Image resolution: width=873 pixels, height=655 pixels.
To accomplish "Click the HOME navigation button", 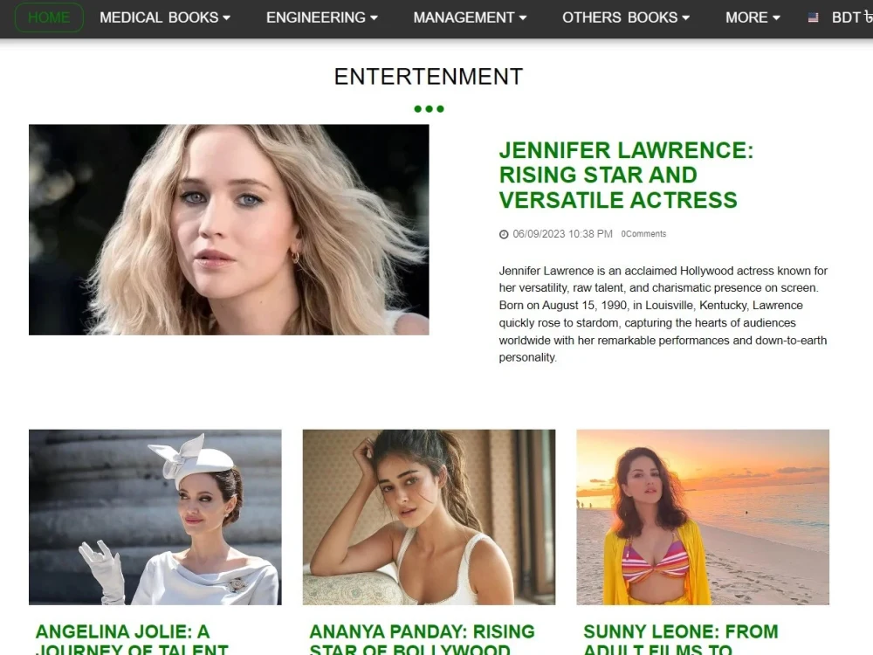I will 49,17.
